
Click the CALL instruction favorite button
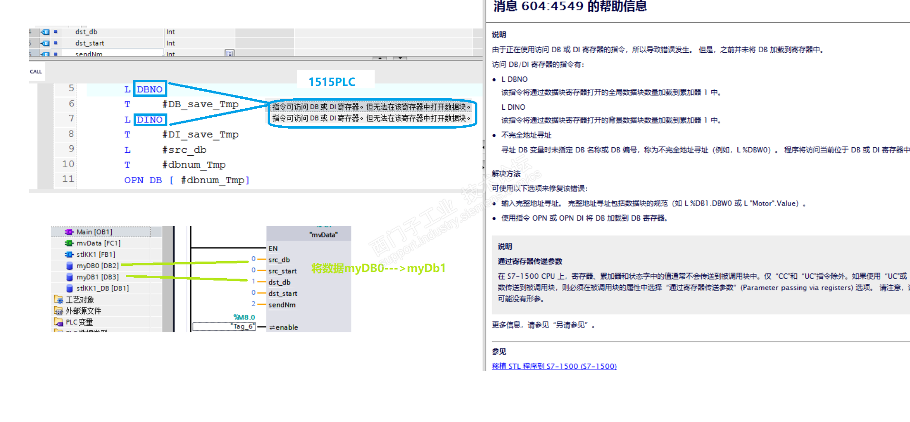click(36, 72)
